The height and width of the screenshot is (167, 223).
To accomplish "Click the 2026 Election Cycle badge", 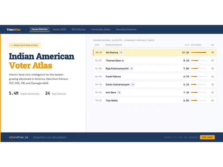I will pyautogui.click(x=25, y=45).
